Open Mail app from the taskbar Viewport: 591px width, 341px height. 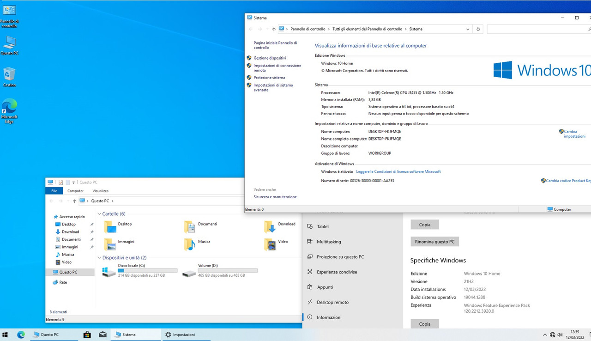coord(103,335)
